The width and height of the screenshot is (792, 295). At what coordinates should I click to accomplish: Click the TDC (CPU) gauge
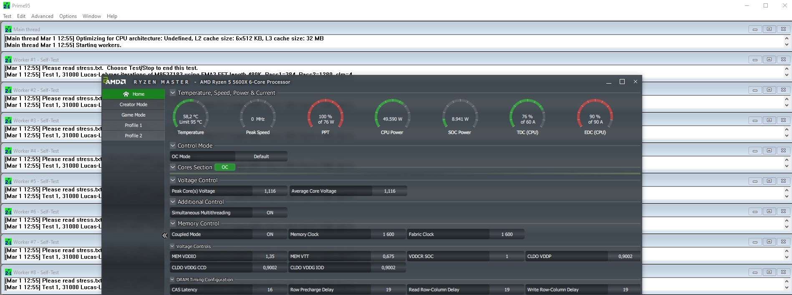(527, 117)
